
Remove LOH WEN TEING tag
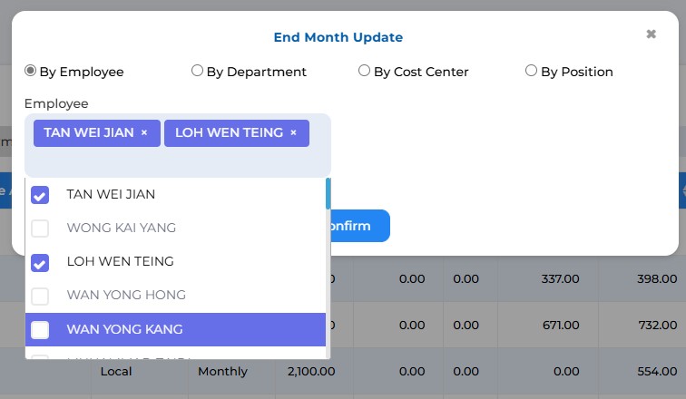[x=293, y=132]
